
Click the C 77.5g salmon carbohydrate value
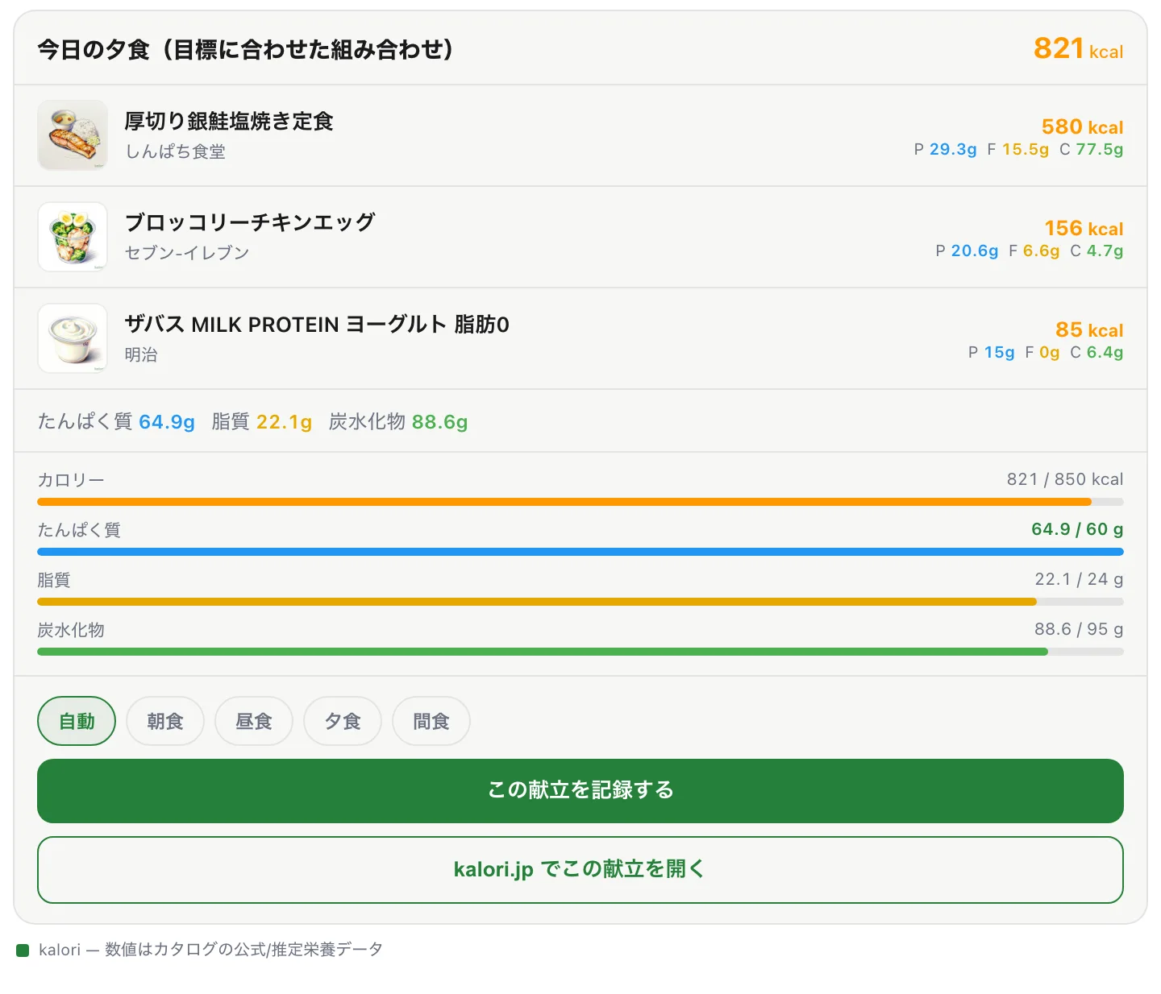pyautogui.click(x=1092, y=149)
